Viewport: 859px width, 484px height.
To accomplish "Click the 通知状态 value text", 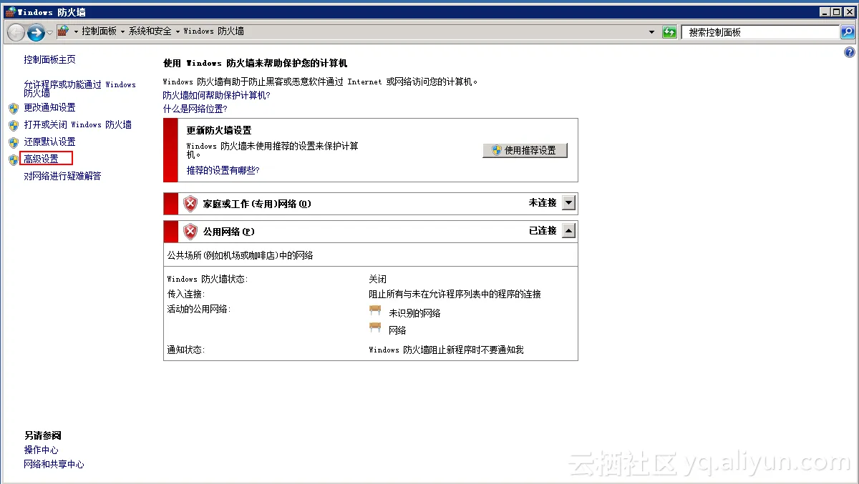I will [446, 350].
